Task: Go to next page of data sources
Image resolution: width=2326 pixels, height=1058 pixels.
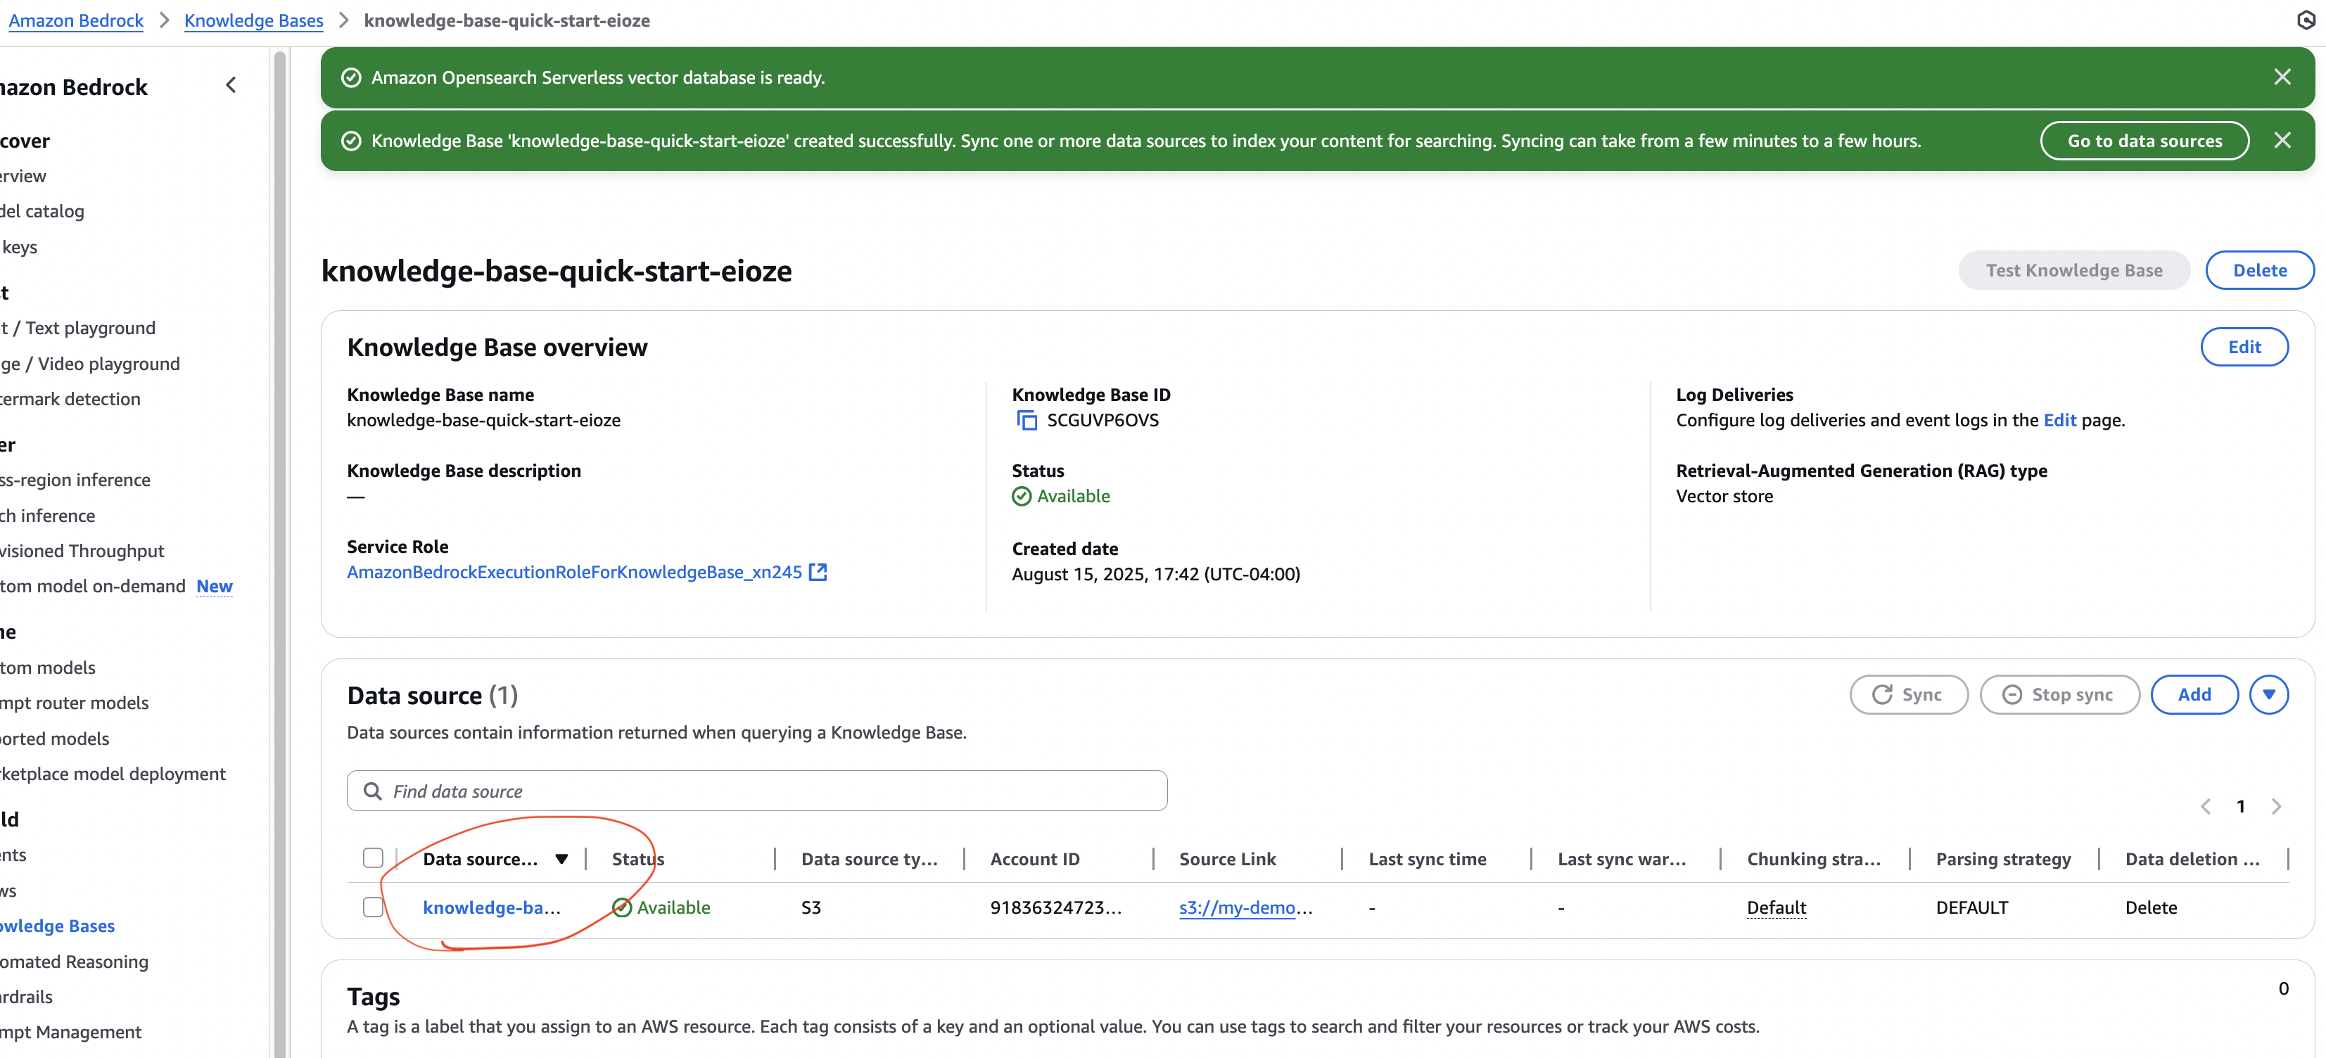Action: 2275,806
